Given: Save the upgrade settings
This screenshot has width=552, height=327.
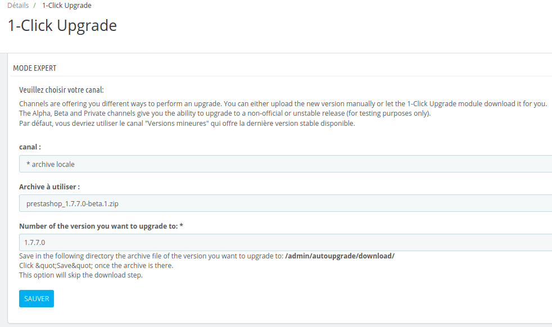Looking at the screenshot, I should point(36,298).
